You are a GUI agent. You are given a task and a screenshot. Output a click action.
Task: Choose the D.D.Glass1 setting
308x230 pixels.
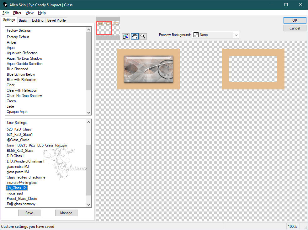(15, 156)
